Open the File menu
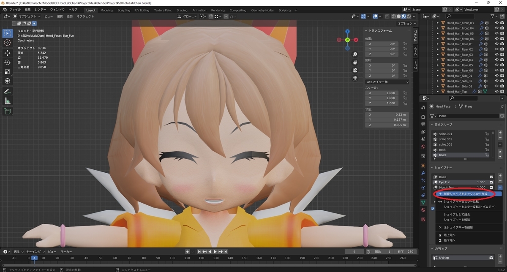The height and width of the screenshot is (272, 507). [15, 10]
